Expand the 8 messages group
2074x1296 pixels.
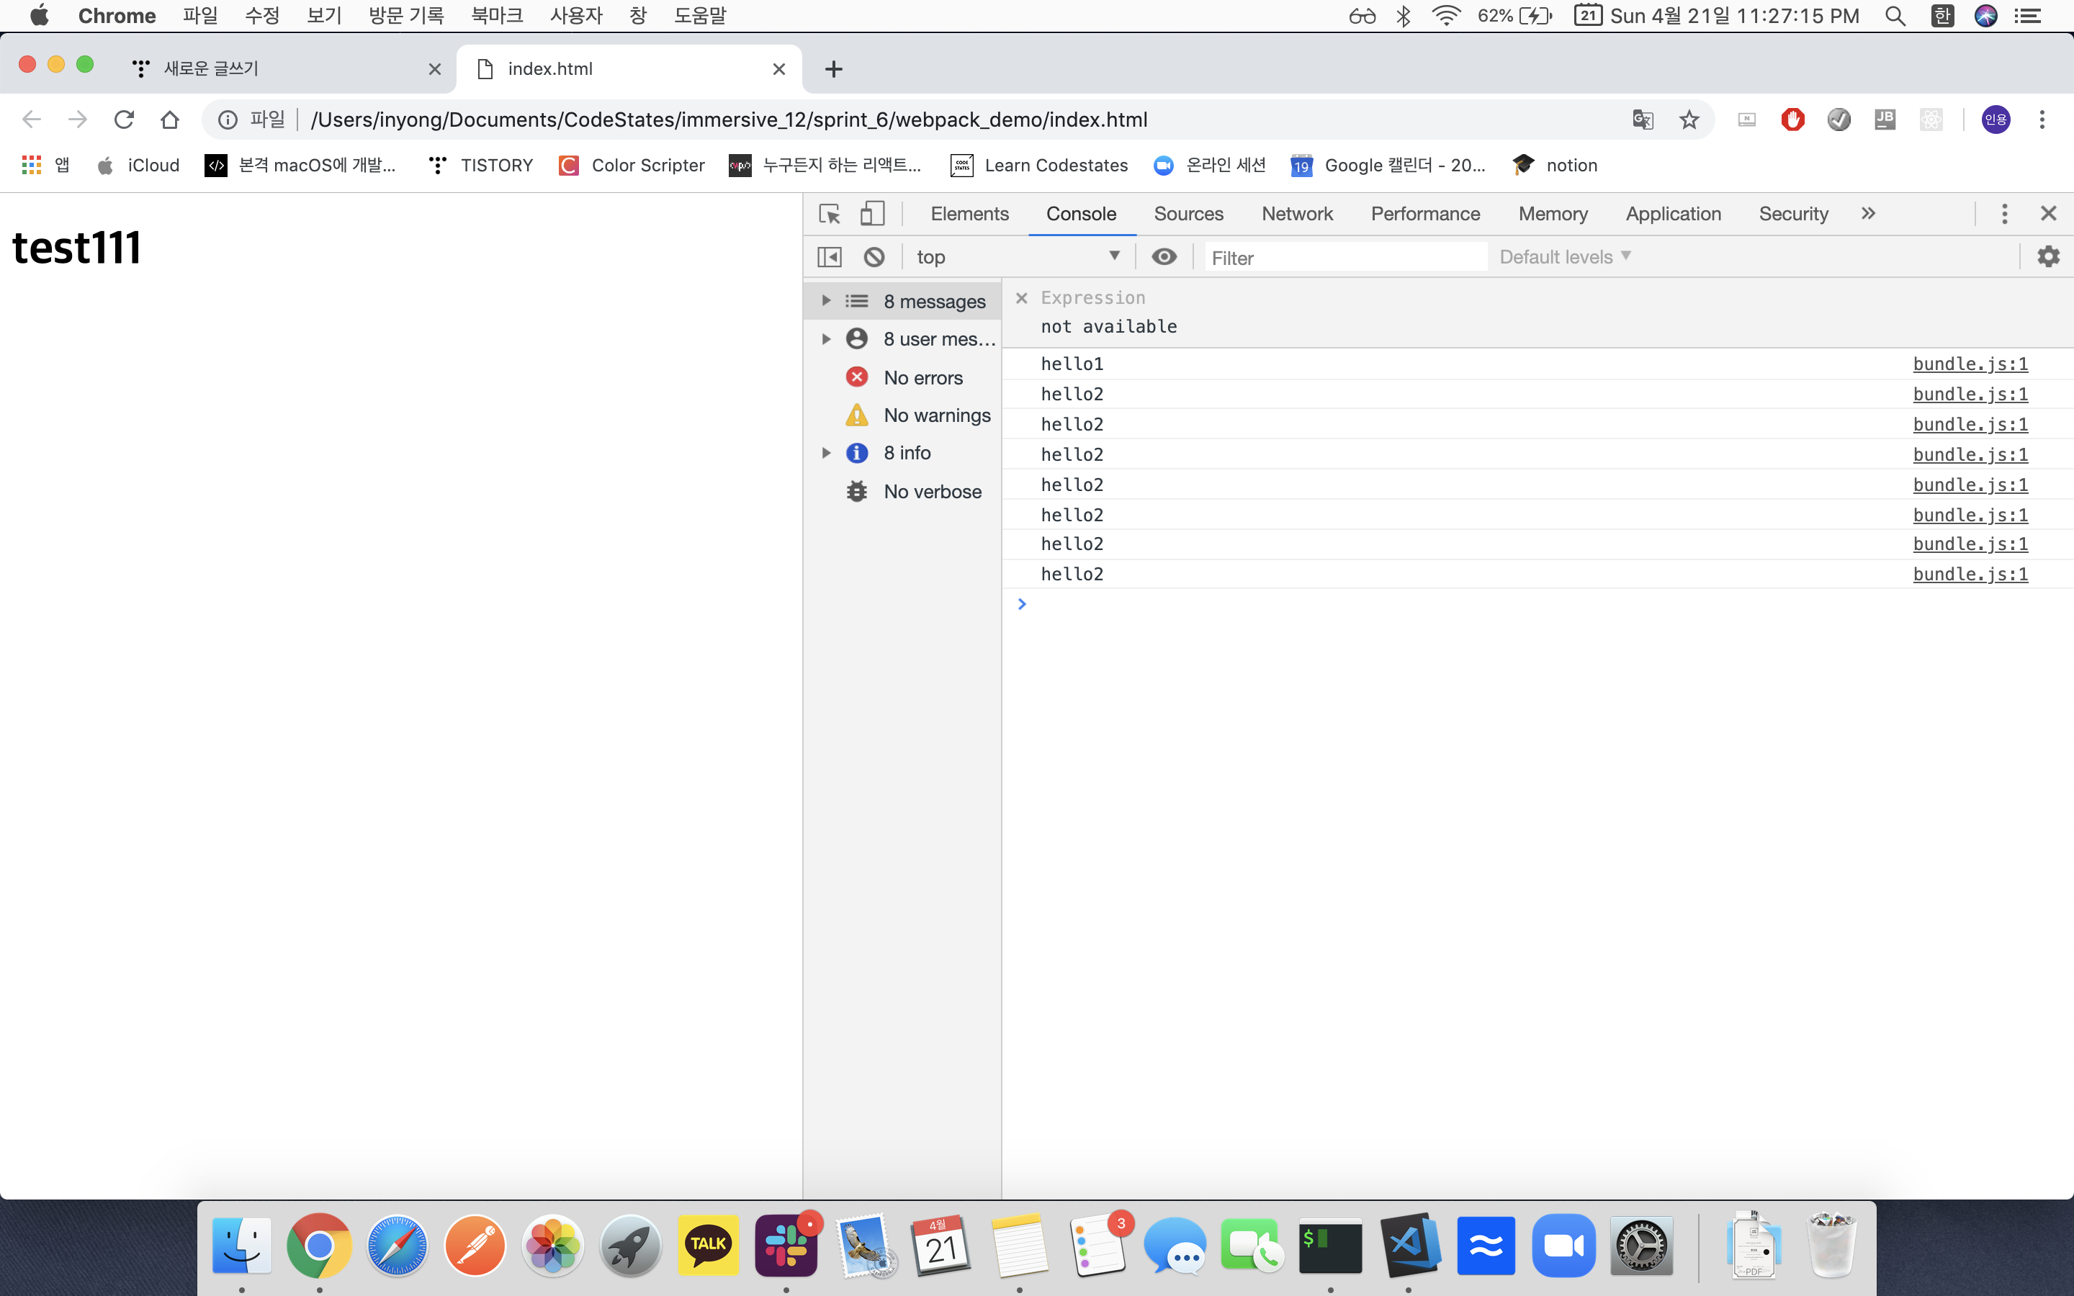826,301
